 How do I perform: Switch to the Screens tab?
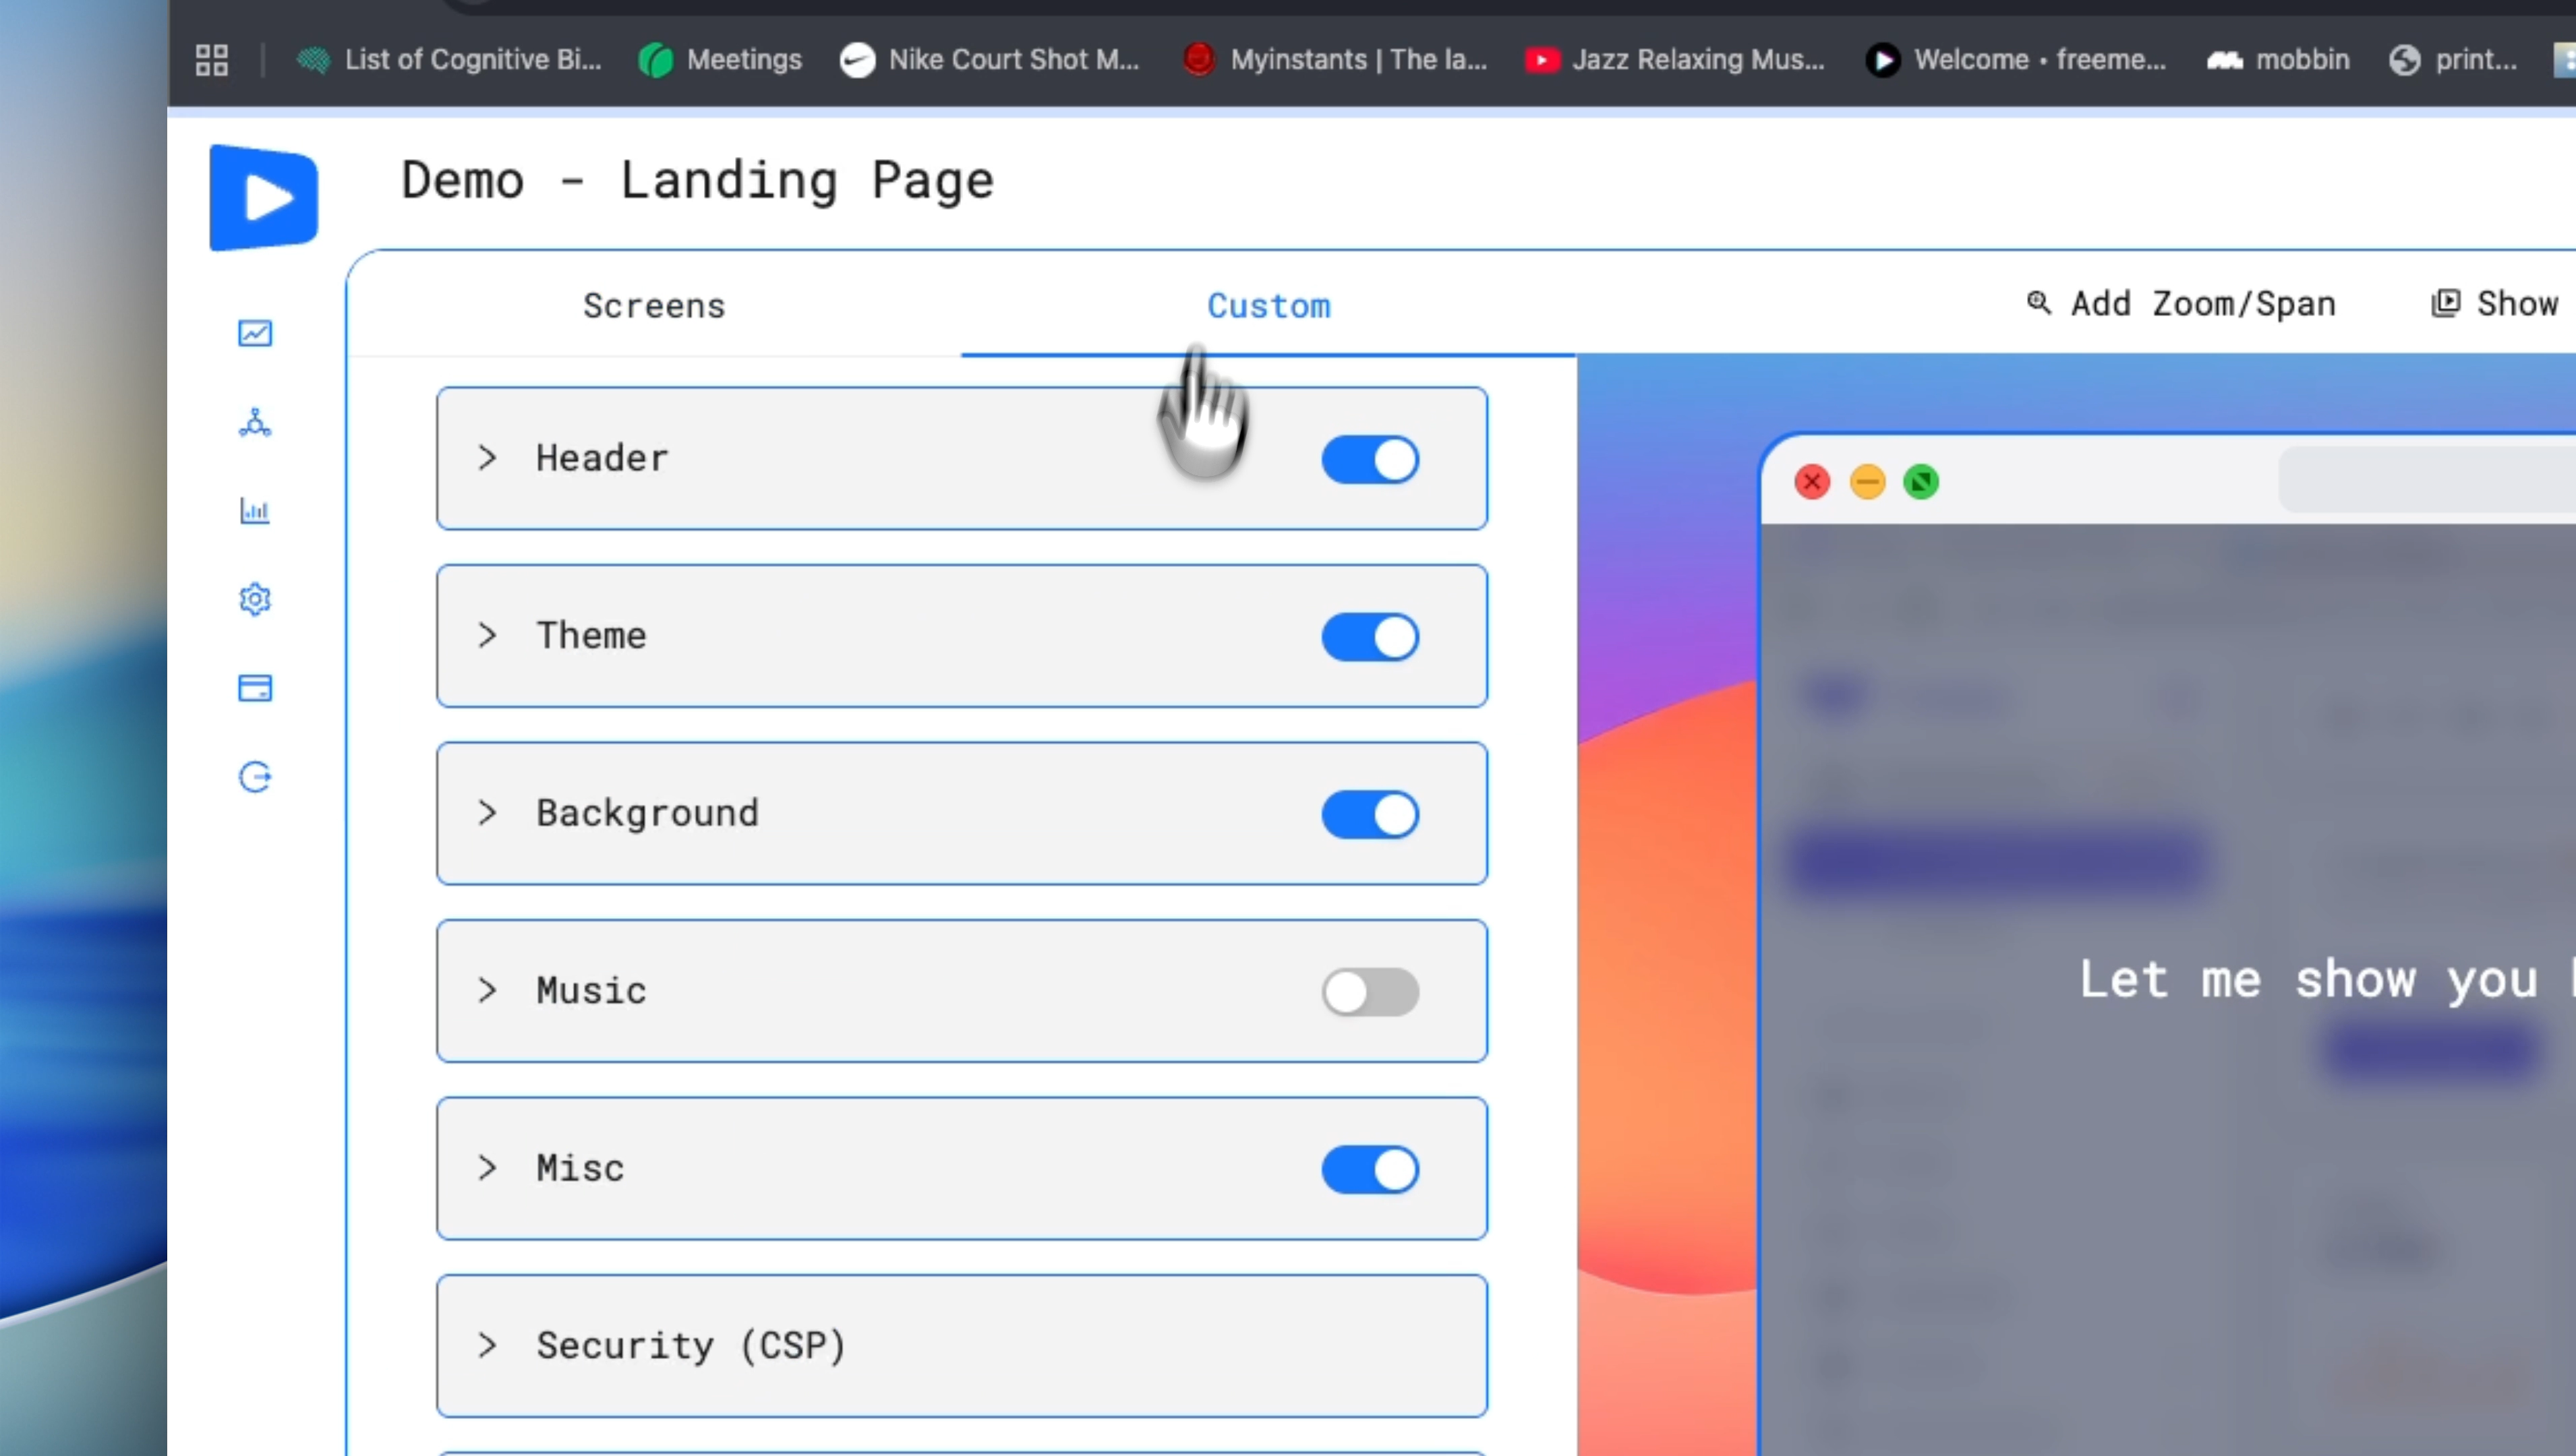[654, 305]
